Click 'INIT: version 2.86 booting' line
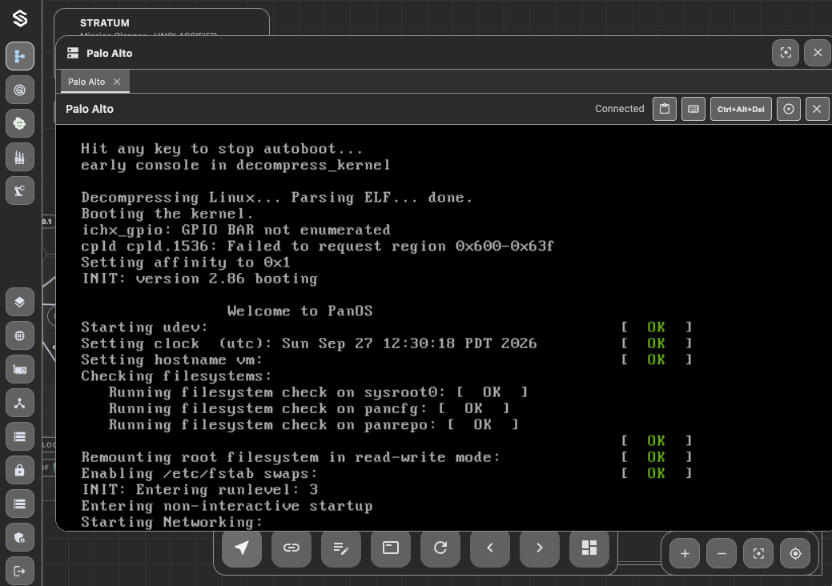Screen dimensions: 832x586 [199, 279]
